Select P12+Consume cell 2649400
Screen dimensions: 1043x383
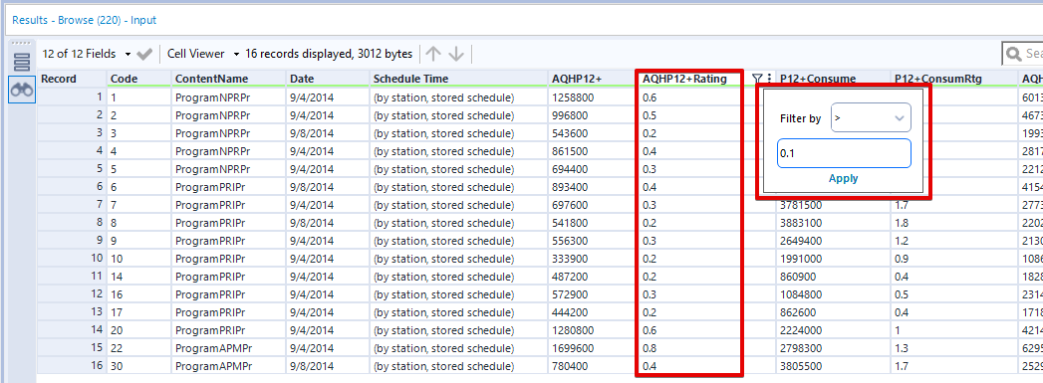[833, 241]
